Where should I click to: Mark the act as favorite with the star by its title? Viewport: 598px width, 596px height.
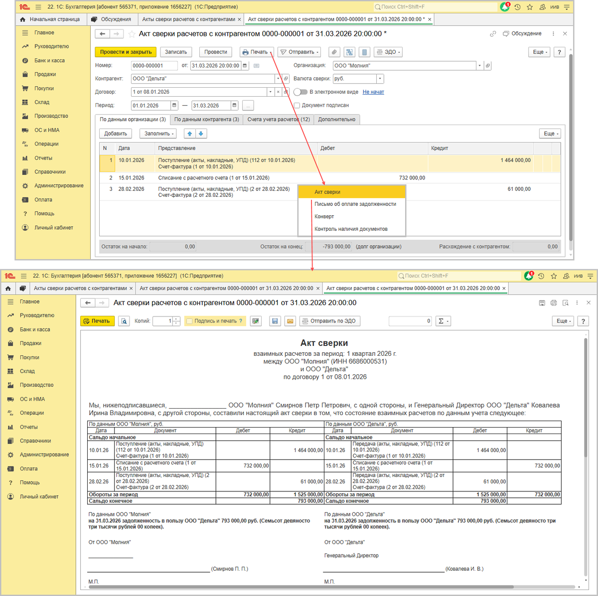[x=132, y=34]
